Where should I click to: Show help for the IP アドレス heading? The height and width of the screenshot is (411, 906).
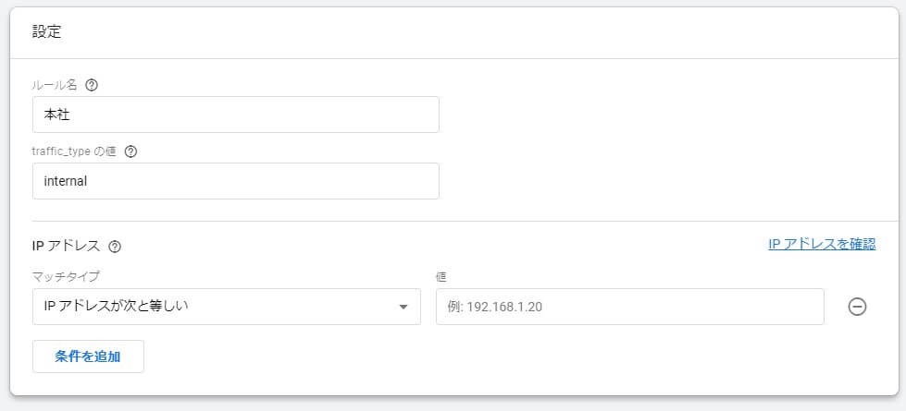tap(115, 247)
